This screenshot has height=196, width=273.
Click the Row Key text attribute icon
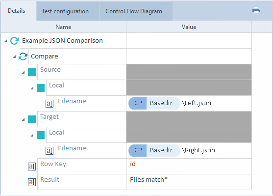(32, 167)
